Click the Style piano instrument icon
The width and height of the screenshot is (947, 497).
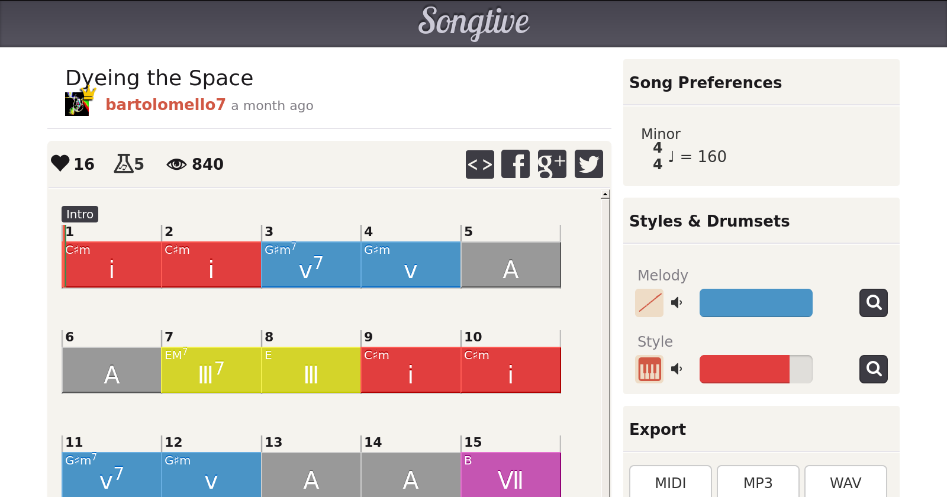pyautogui.click(x=649, y=369)
